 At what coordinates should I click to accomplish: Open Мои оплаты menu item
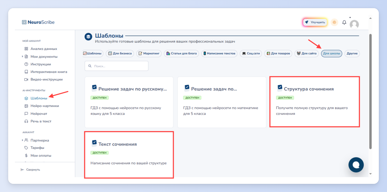coord(41,155)
